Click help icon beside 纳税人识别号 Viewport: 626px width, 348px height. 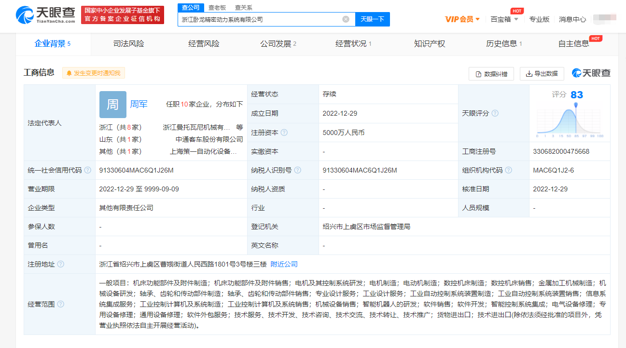(x=298, y=170)
